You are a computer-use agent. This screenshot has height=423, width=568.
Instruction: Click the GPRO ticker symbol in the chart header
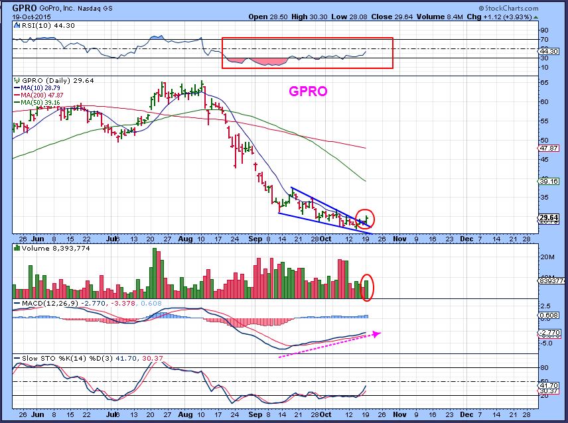pyautogui.click(x=25, y=8)
